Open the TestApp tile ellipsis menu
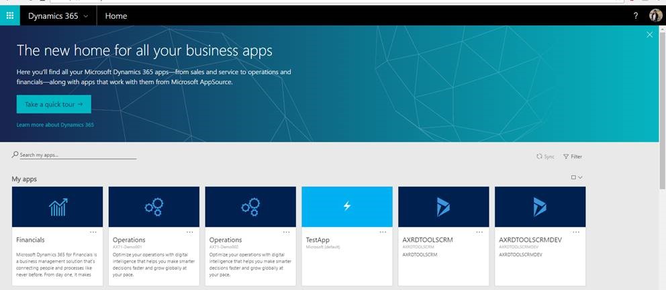Screen dimensions: 666x290 point(383,232)
